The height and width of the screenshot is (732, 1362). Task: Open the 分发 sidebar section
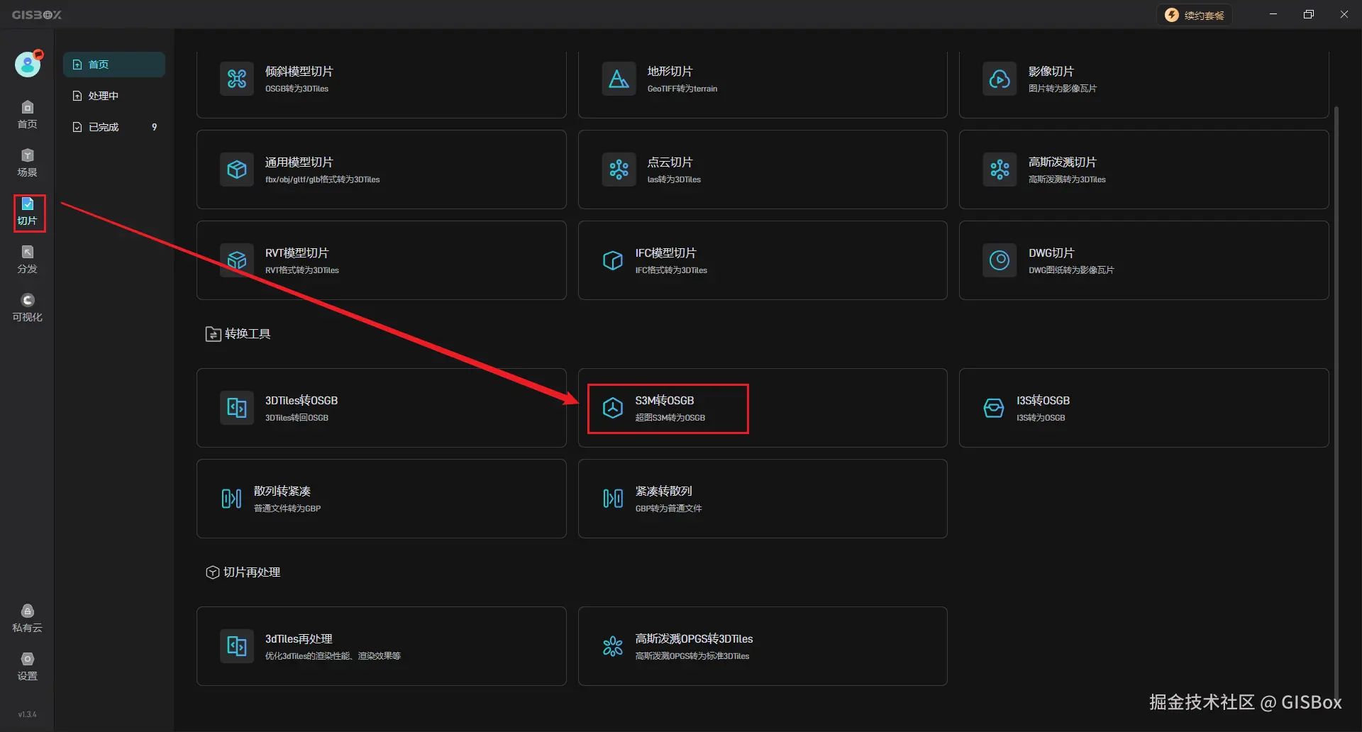pyautogui.click(x=27, y=260)
